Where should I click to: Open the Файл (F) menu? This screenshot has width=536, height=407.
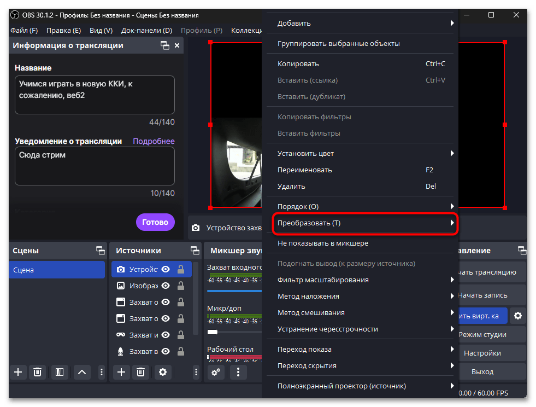pos(24,31)
